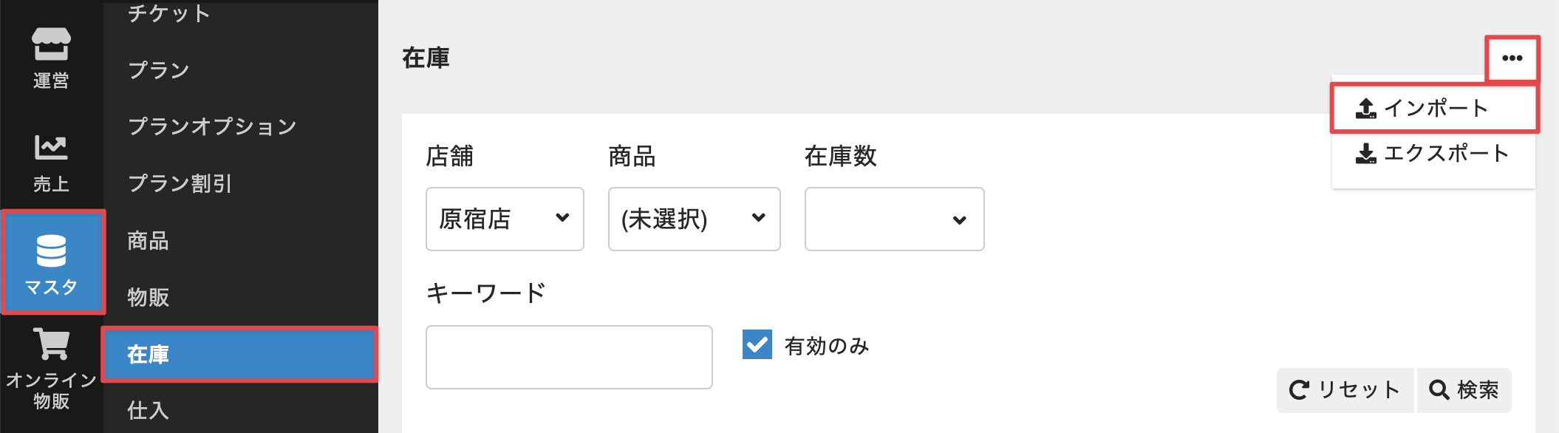Uncheck the 有効のみ checkbox

(757, 344)
